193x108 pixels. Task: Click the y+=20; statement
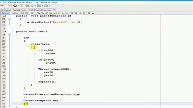(x=49, y=75)
